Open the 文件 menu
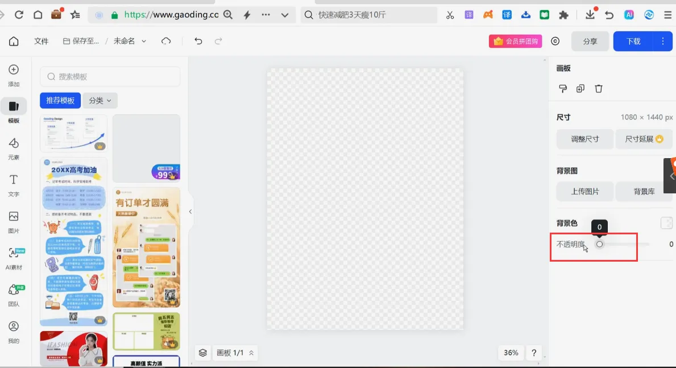This screenshot has width=676, height=368. point(42,41)
